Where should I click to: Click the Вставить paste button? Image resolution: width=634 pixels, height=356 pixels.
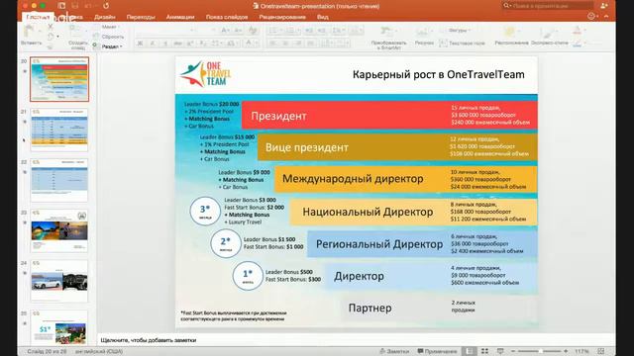31,35
